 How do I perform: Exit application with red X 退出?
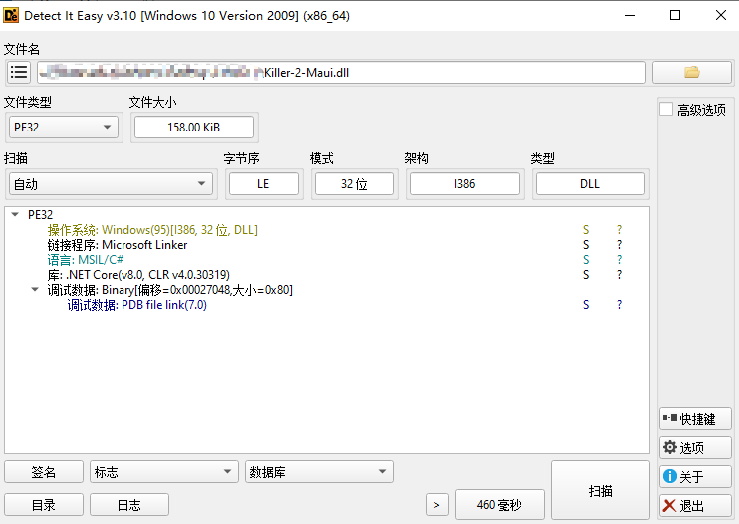point(695,506)
